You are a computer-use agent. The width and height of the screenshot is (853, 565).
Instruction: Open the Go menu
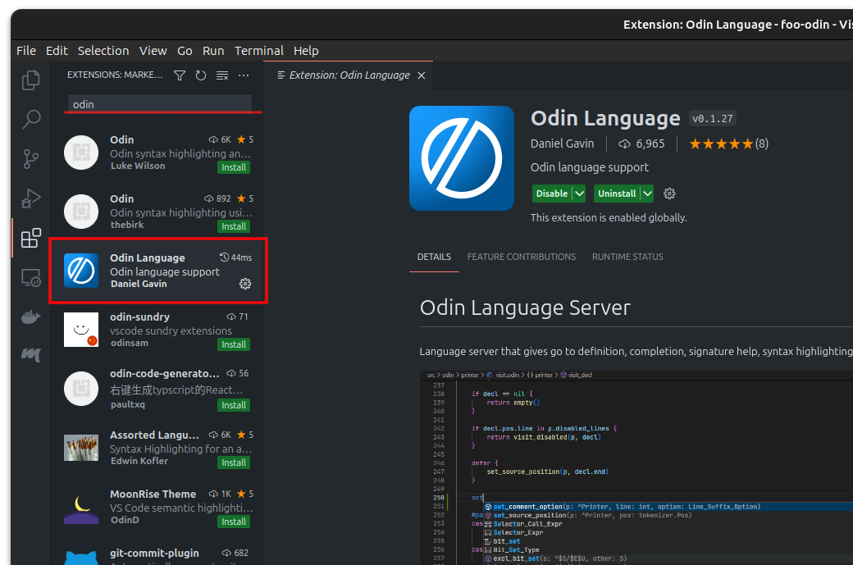(x=185, y=51)
